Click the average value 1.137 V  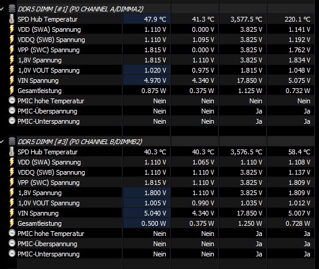tap(299, 172)
